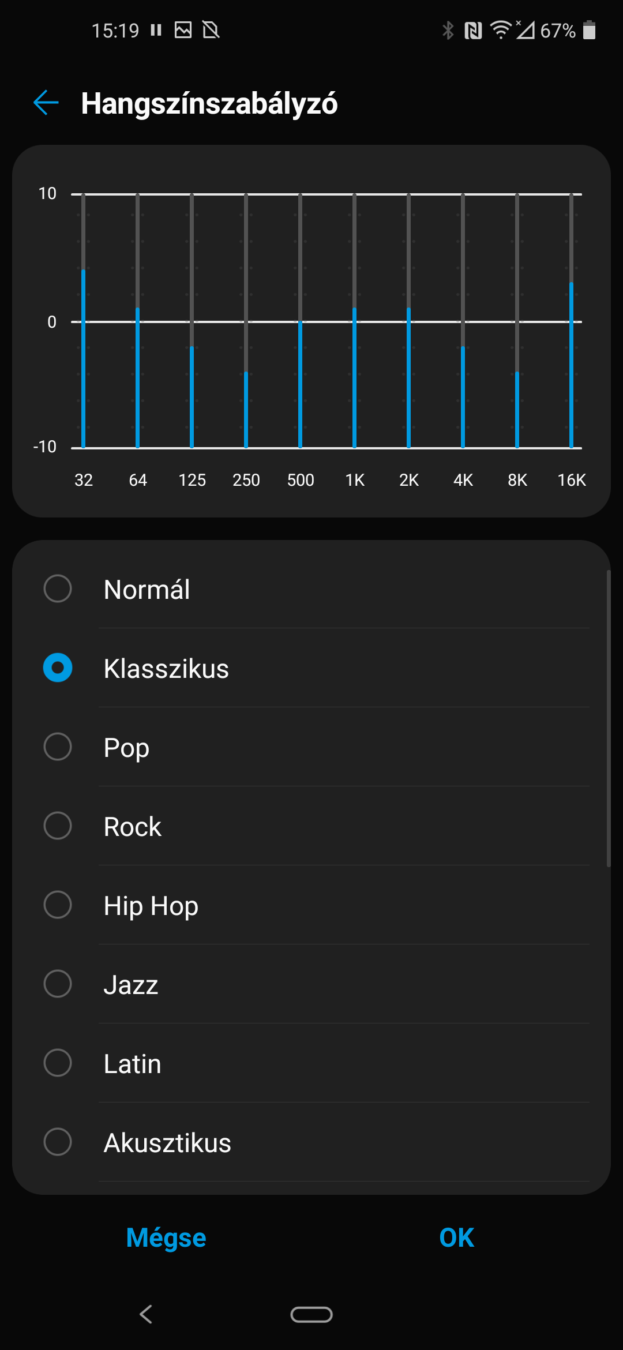This screenshot has height=1350, width=623.
Task: Tap the pause notification icon
Action: coord(156,30)
